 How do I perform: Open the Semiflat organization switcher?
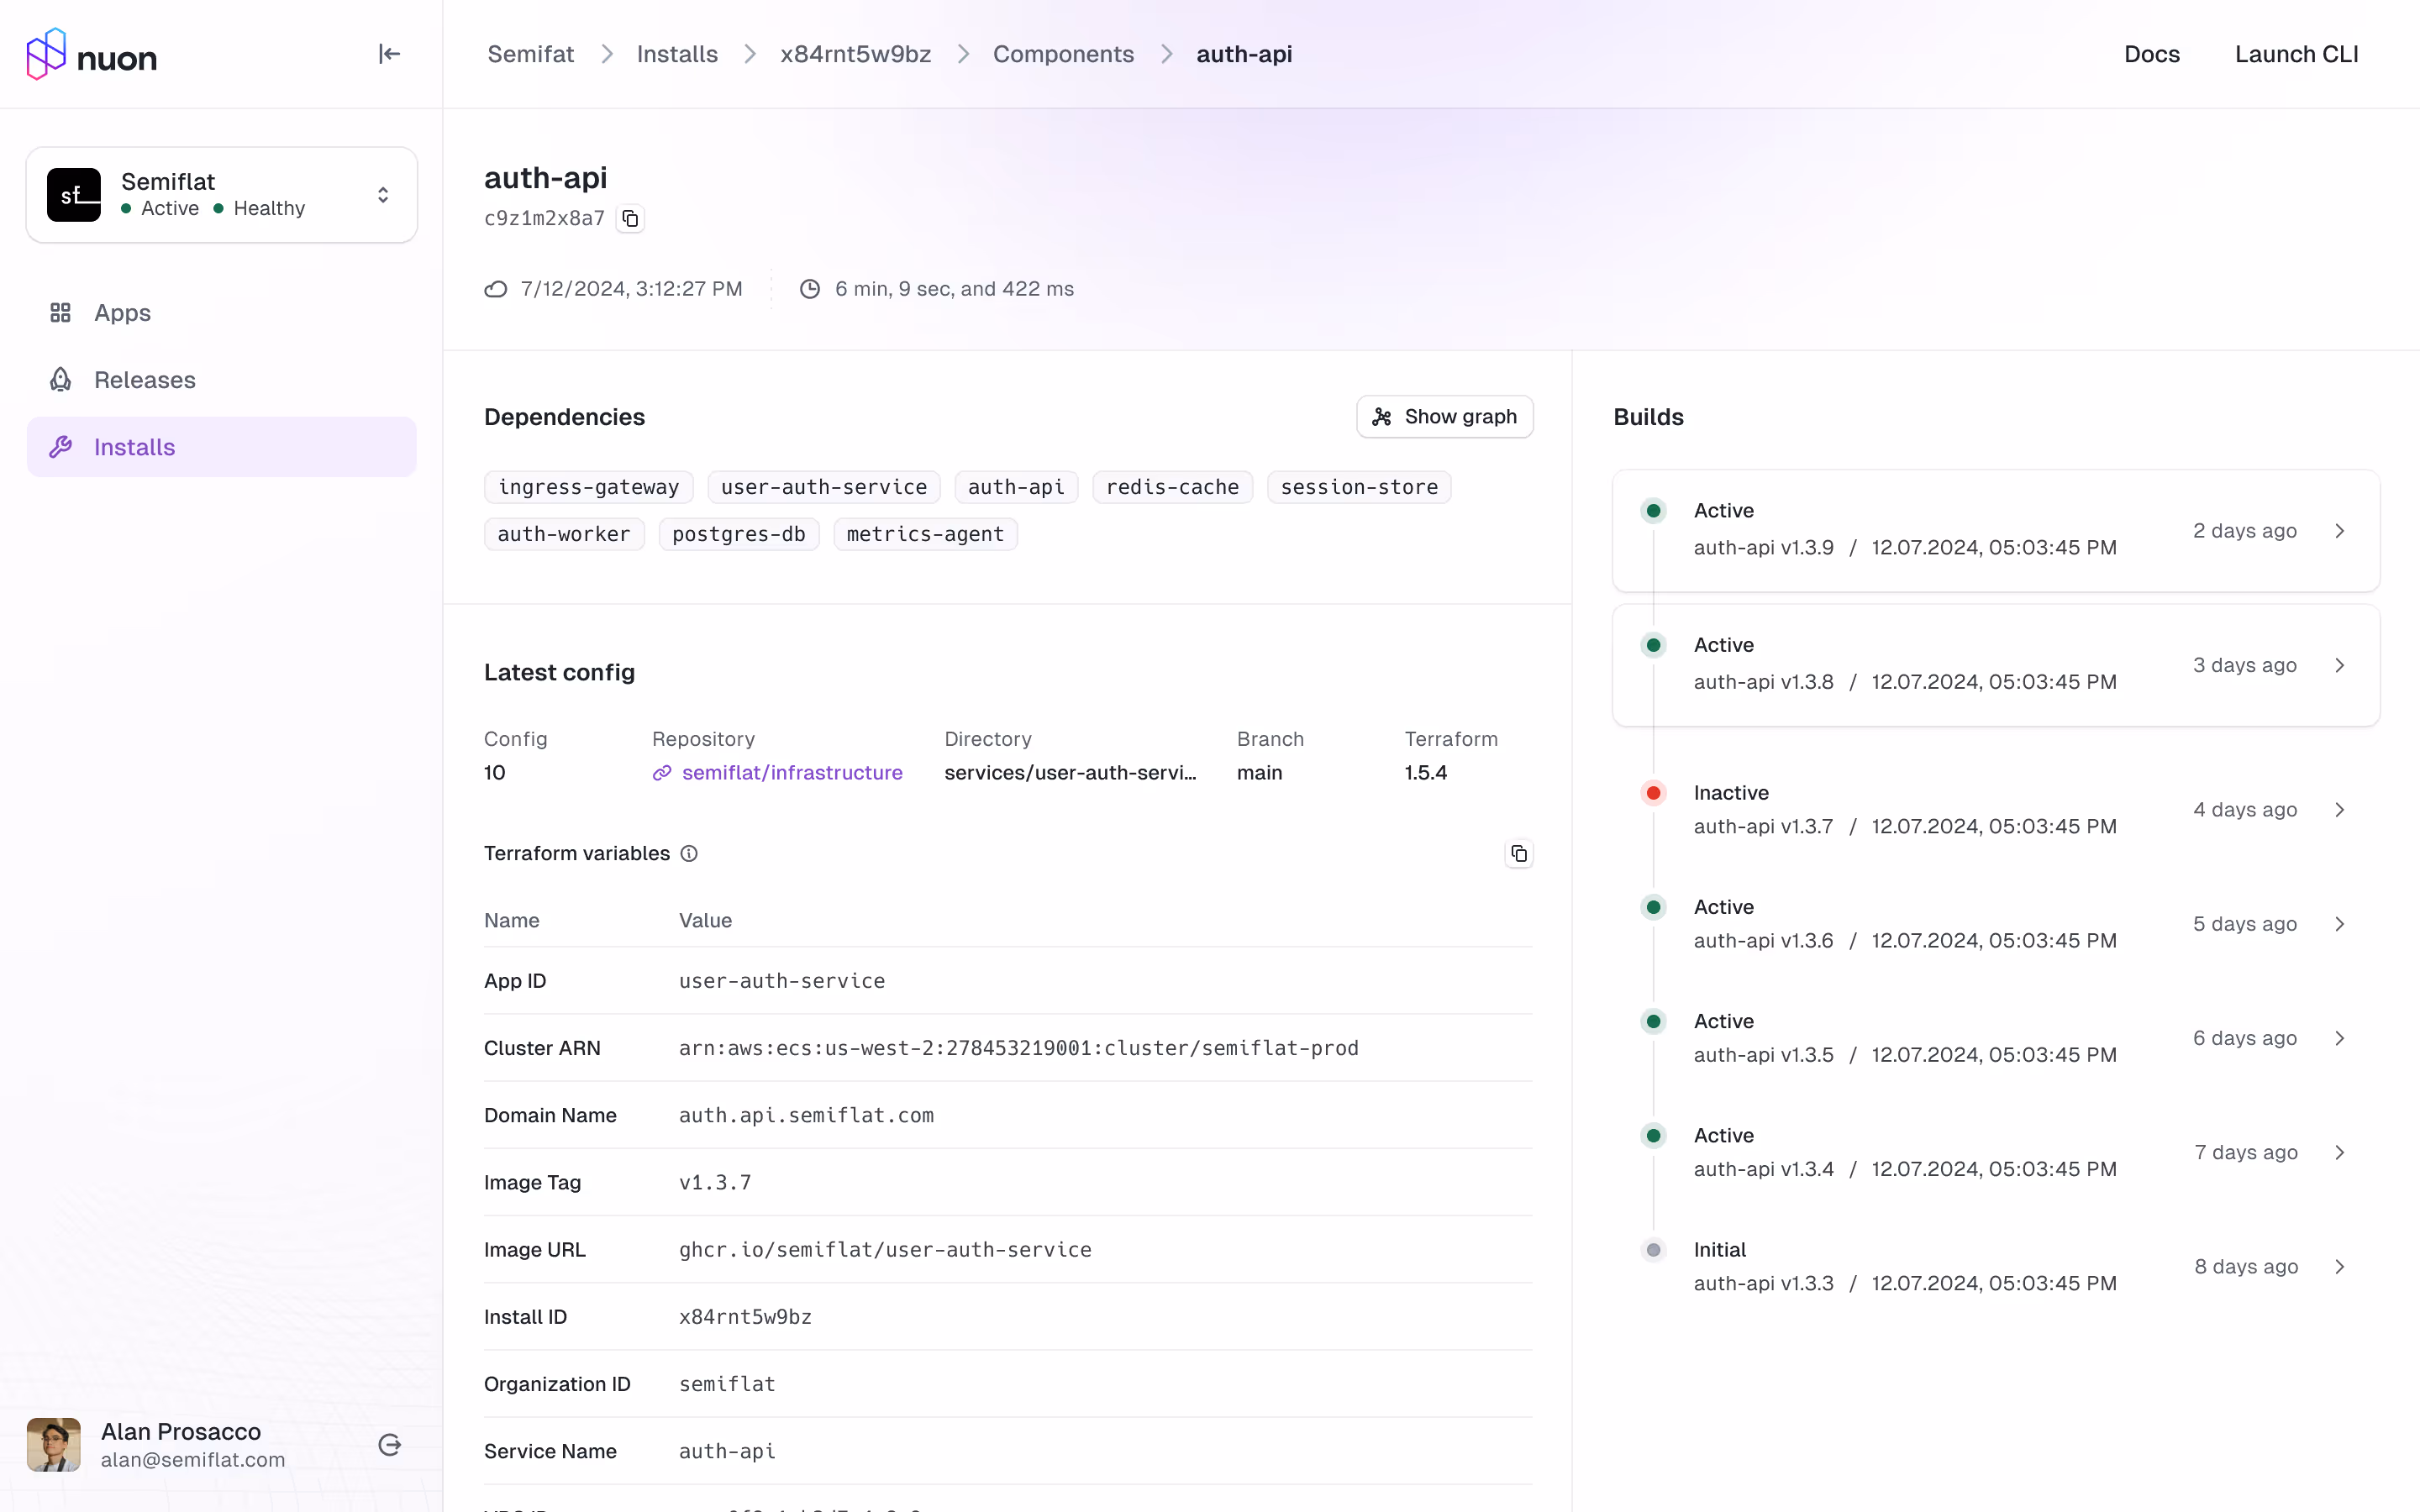click(221, 195)
